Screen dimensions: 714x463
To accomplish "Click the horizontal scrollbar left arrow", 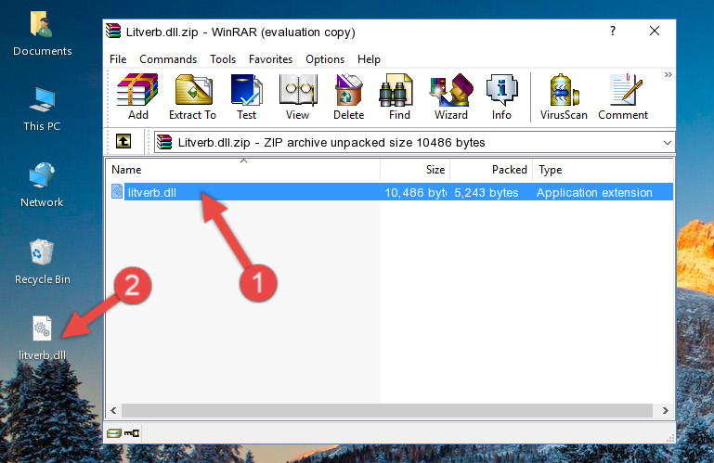I will [x=114, y=410].
